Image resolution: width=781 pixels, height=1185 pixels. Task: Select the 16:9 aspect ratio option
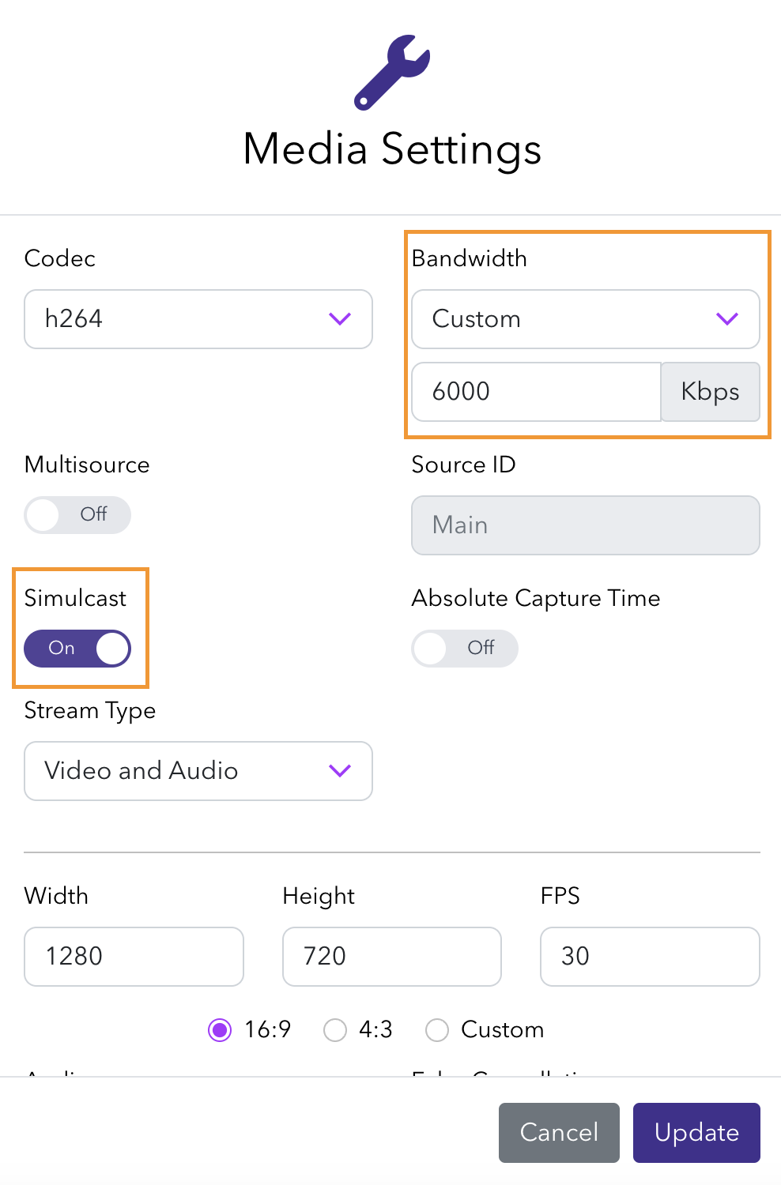220,1030
